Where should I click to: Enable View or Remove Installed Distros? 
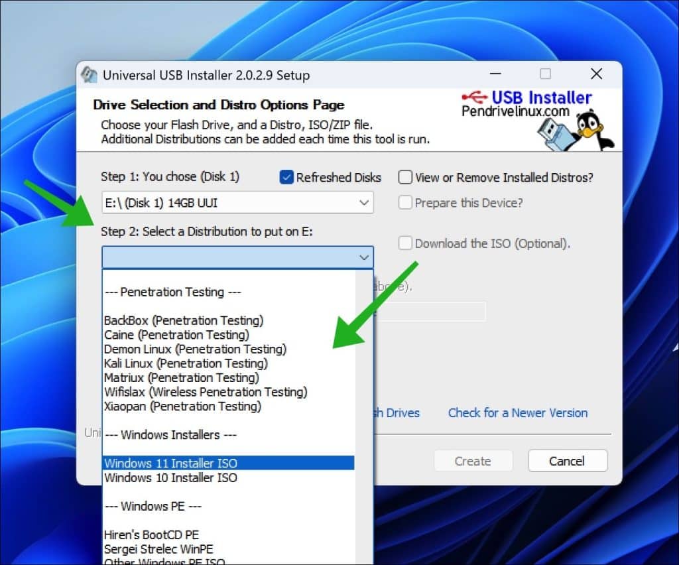coord(405,177)
